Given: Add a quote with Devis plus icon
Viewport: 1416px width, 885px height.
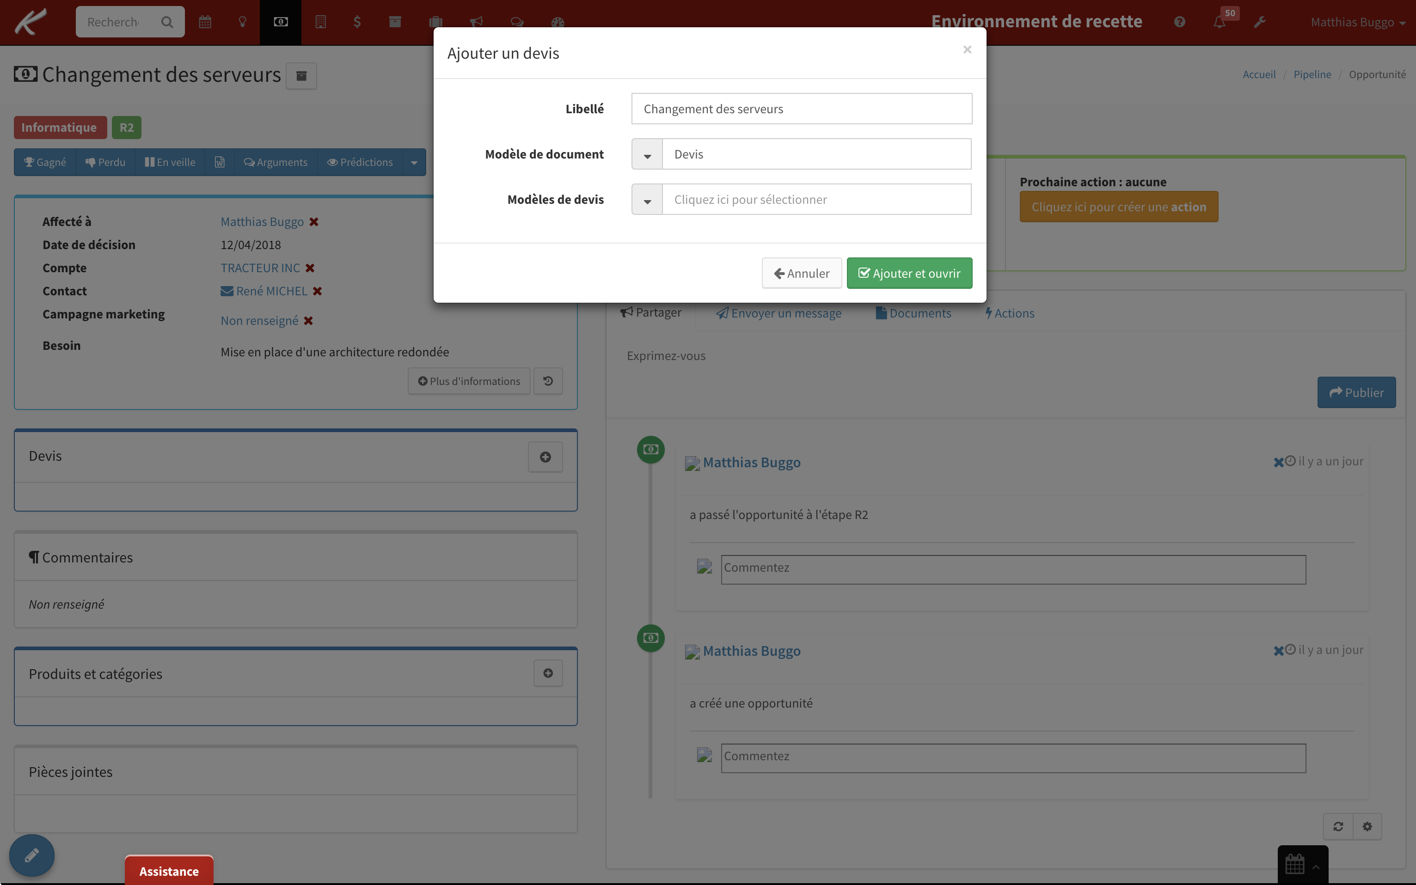Looking at the screenshot, I should 545,457.
